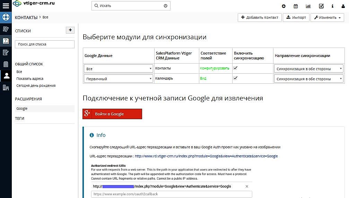Toggle sync checkbox for Календарь row
This screenshot has width=349, height=198.
click(x=236, y=78)
